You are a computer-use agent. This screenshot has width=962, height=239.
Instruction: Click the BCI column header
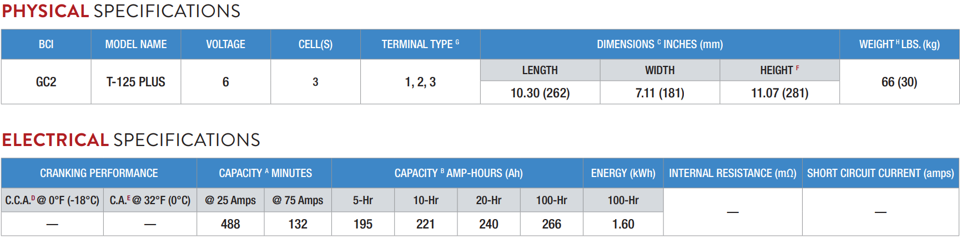(x=46, y=44)
